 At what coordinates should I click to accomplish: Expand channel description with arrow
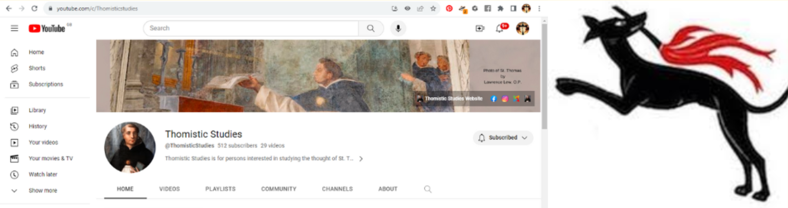point(361,159)
